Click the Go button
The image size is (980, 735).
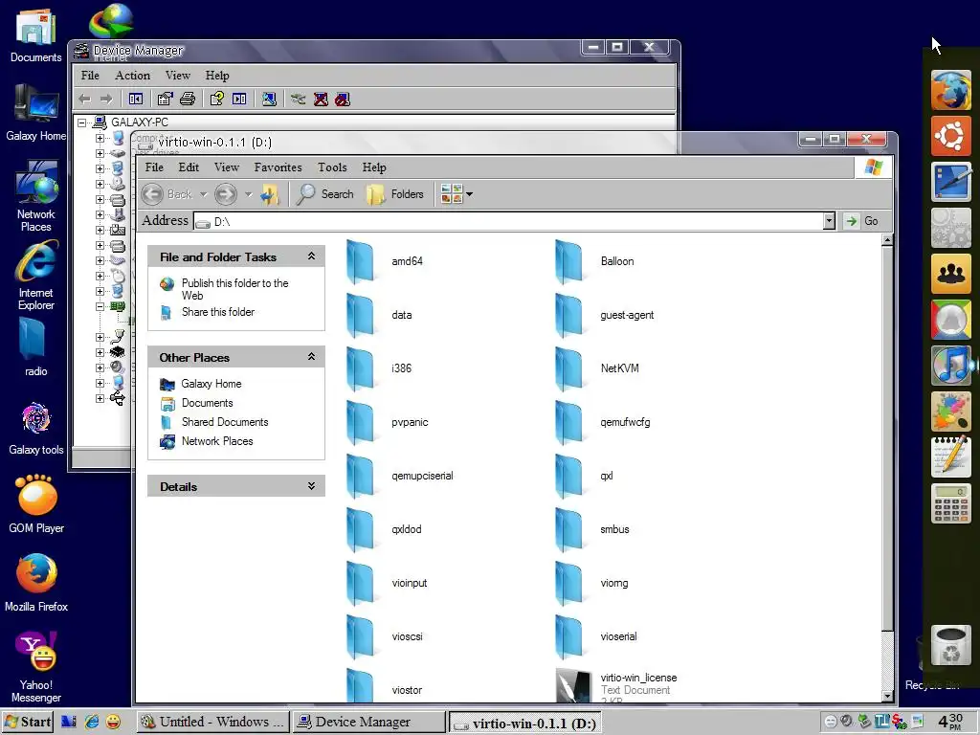point(862,221)
